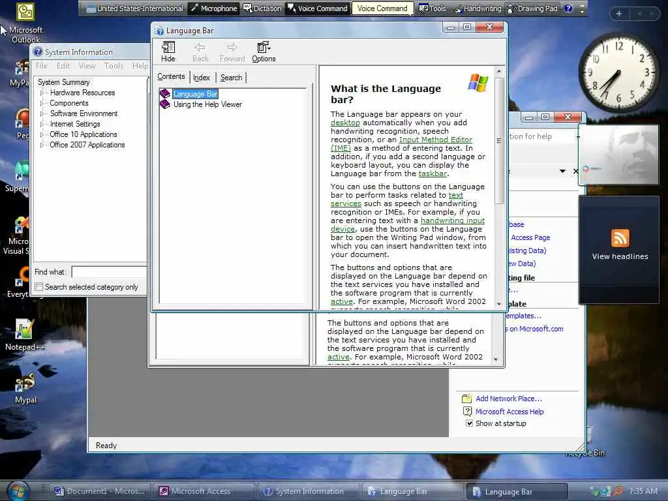
Task: Expand Software Environment tree node
Action: pos(42,114)
